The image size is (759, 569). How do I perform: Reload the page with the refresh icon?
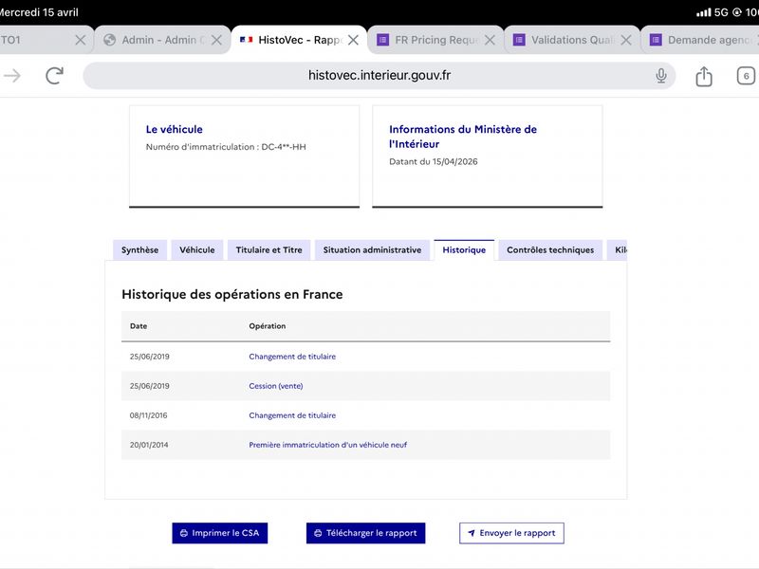pyautogui.click(x=54, y=76)
